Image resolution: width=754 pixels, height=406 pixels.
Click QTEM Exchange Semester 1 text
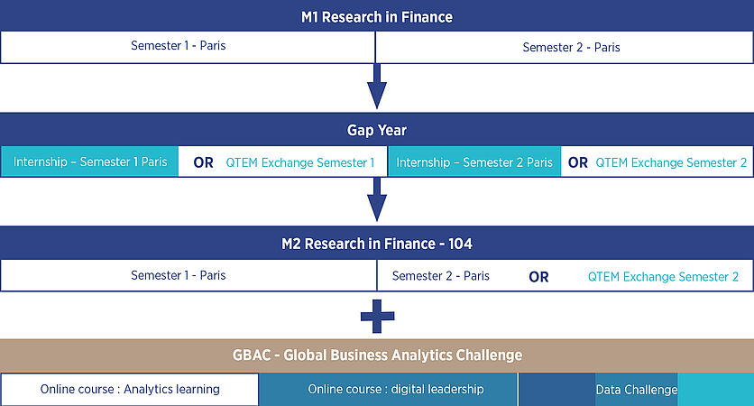tap(299, 162)
